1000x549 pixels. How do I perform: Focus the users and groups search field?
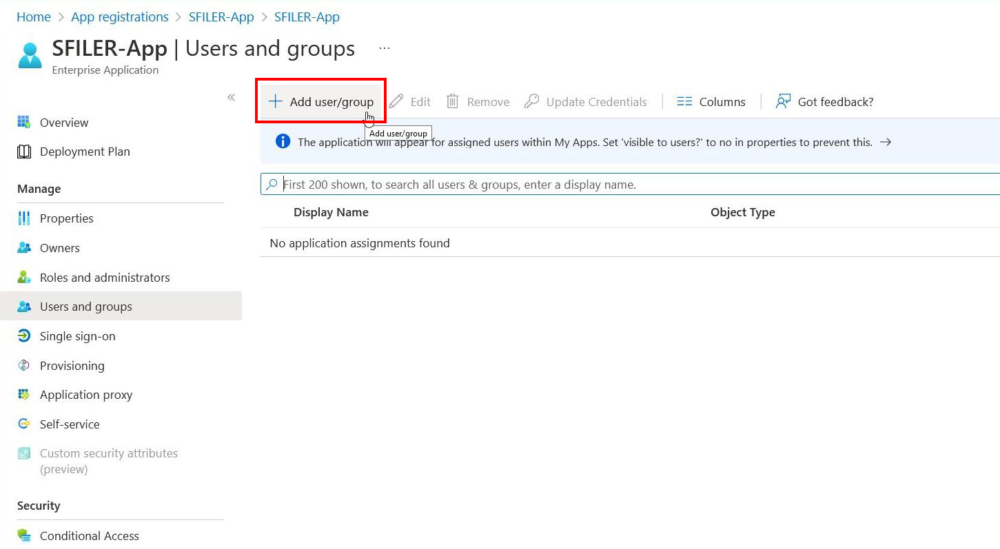630,184
